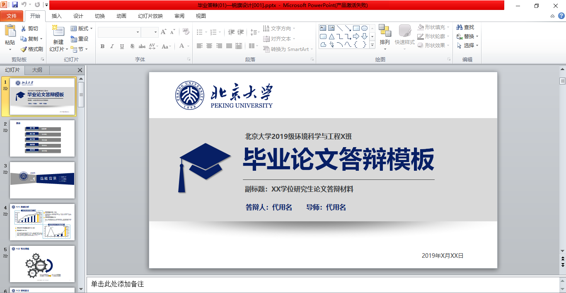
Task: Open Change Case (Aa) dropdown
Action: [x=167, y=46]
